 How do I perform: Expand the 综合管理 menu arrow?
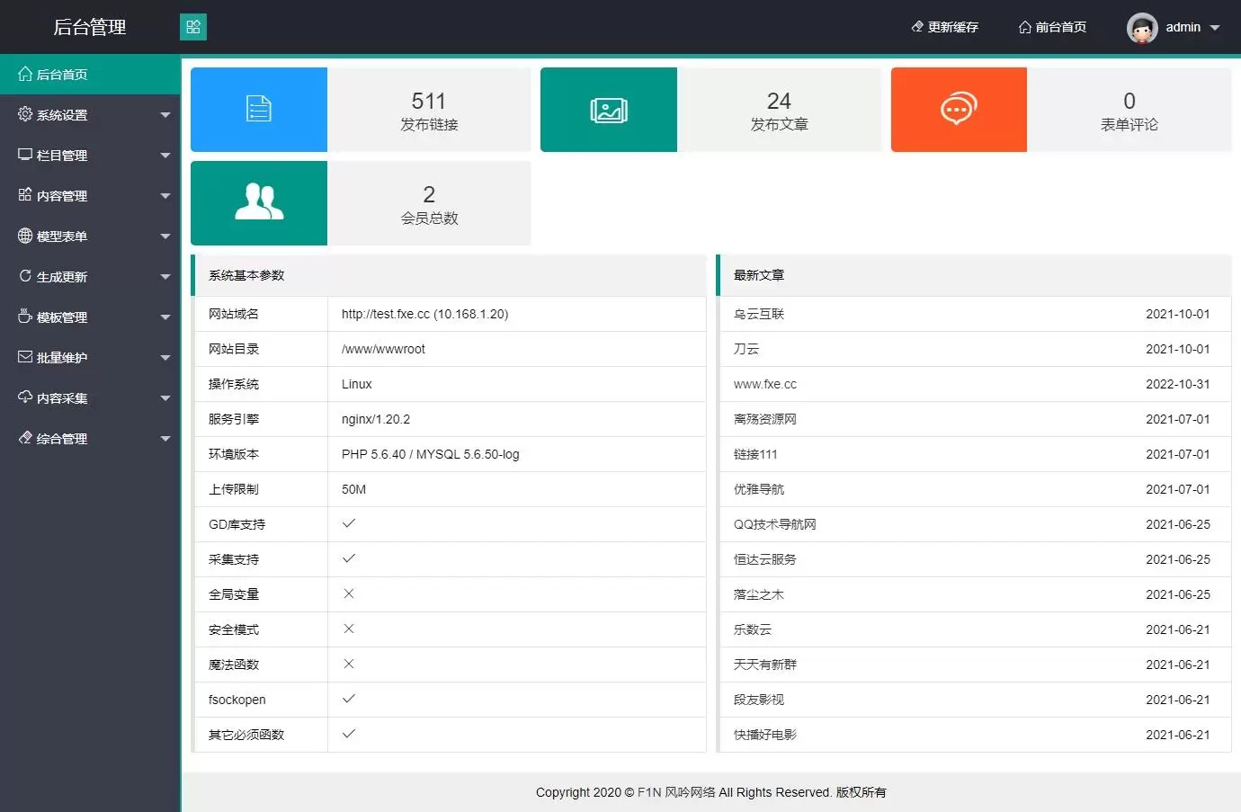pos(165,439)
